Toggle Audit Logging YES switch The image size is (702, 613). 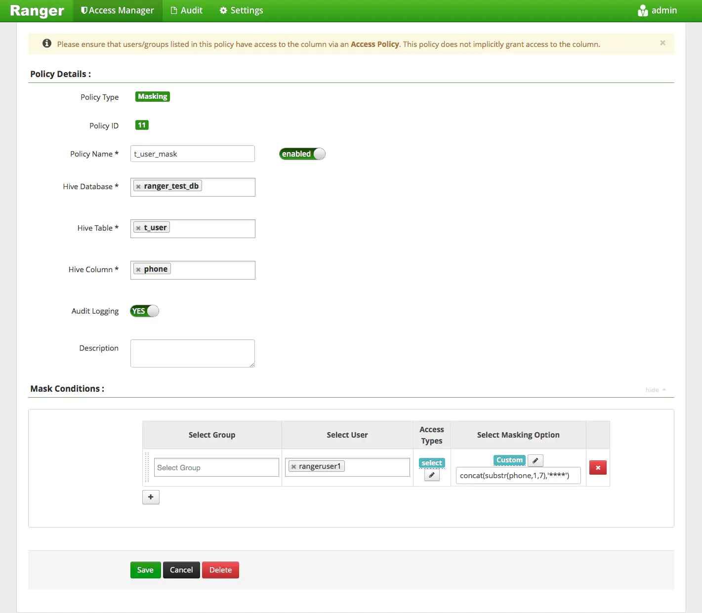tap(145, 311)
